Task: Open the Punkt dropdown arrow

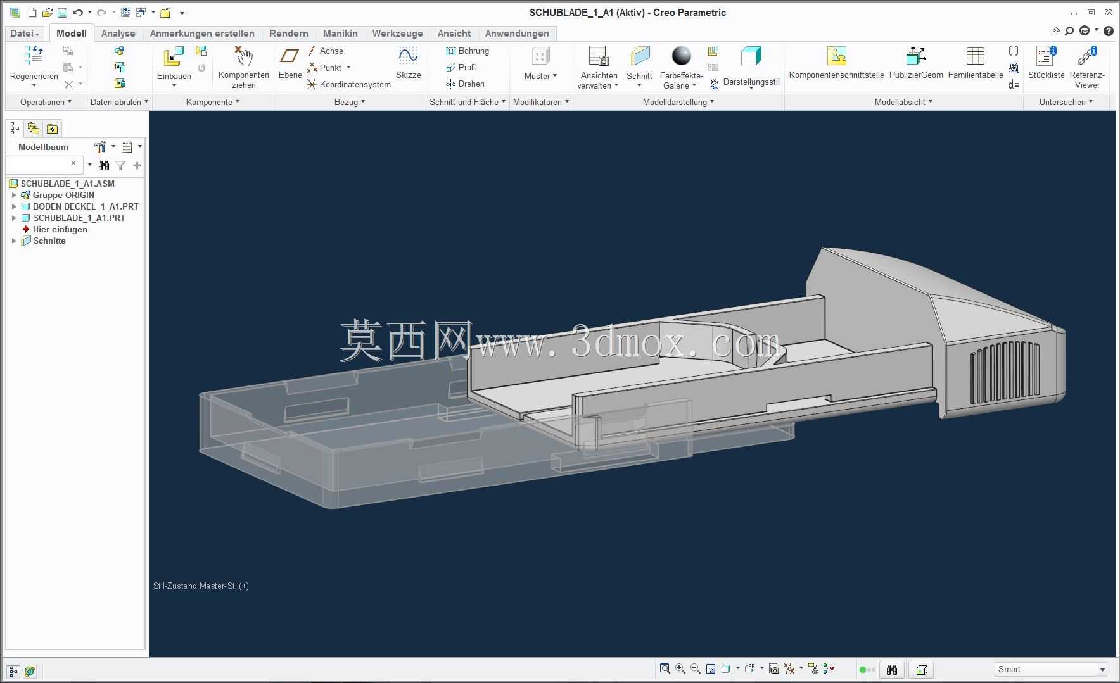Action: click(x=348, y=68)
